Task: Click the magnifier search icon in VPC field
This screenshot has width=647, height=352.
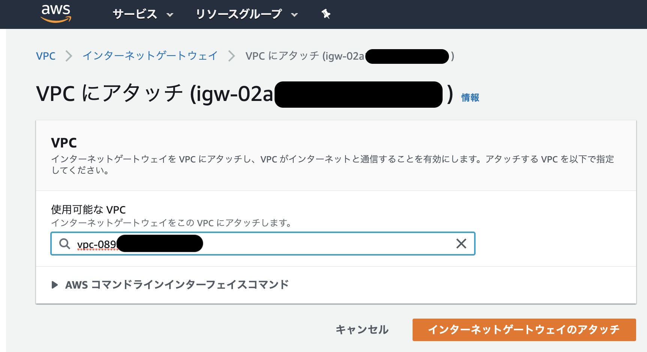Action: pyautogui.click(x=65, y=244)
